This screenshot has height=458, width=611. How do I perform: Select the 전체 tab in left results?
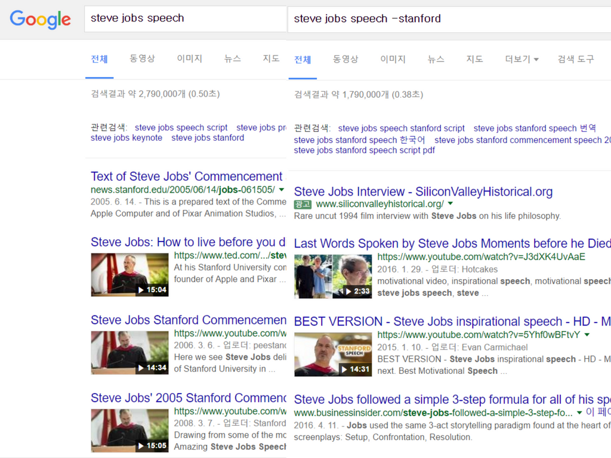point(100,59)
